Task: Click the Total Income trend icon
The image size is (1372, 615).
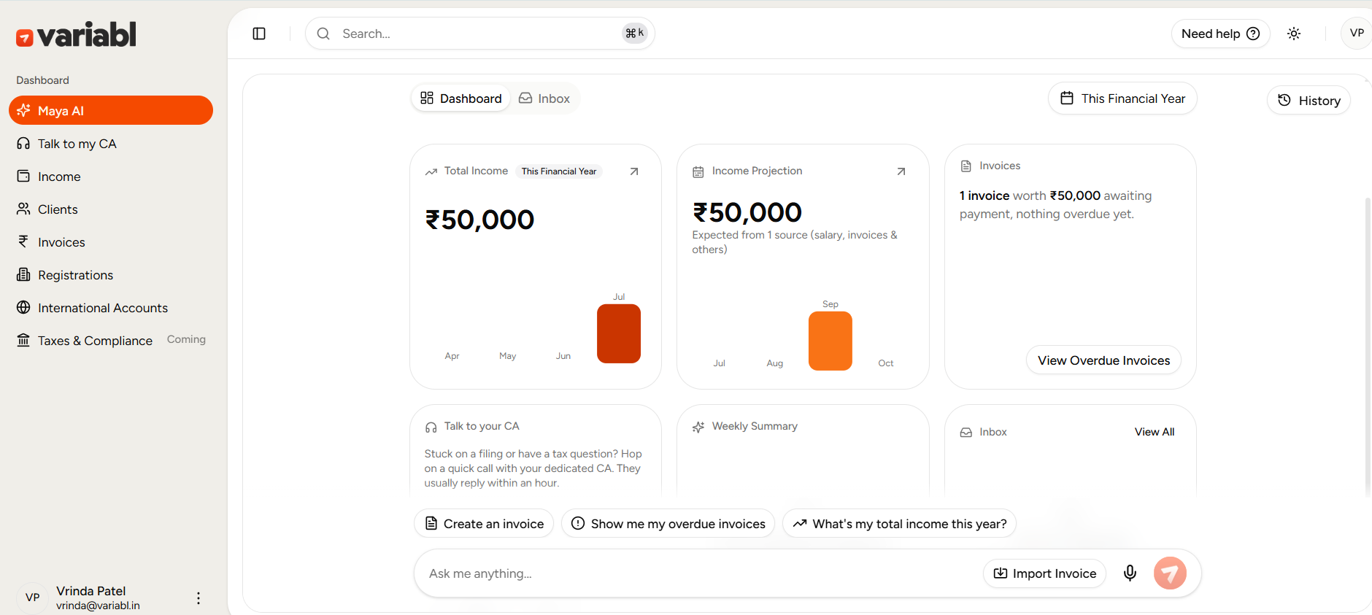Action: tap(431, 171)
